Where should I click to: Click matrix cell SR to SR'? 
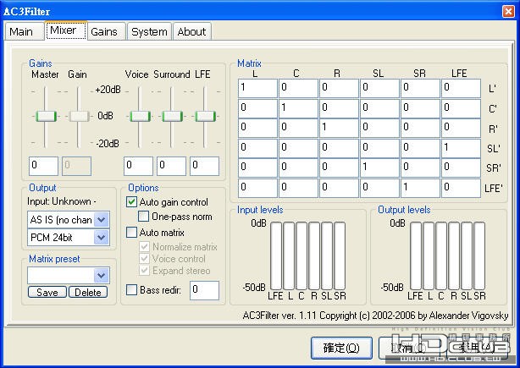421,168
